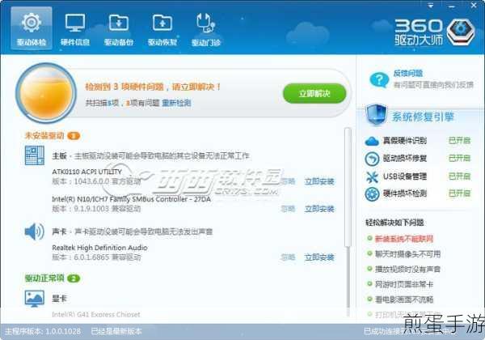485x340 pixels.
Task: Toggle 真假硬件识别 已开启 status
Action: tap(459, 141)
